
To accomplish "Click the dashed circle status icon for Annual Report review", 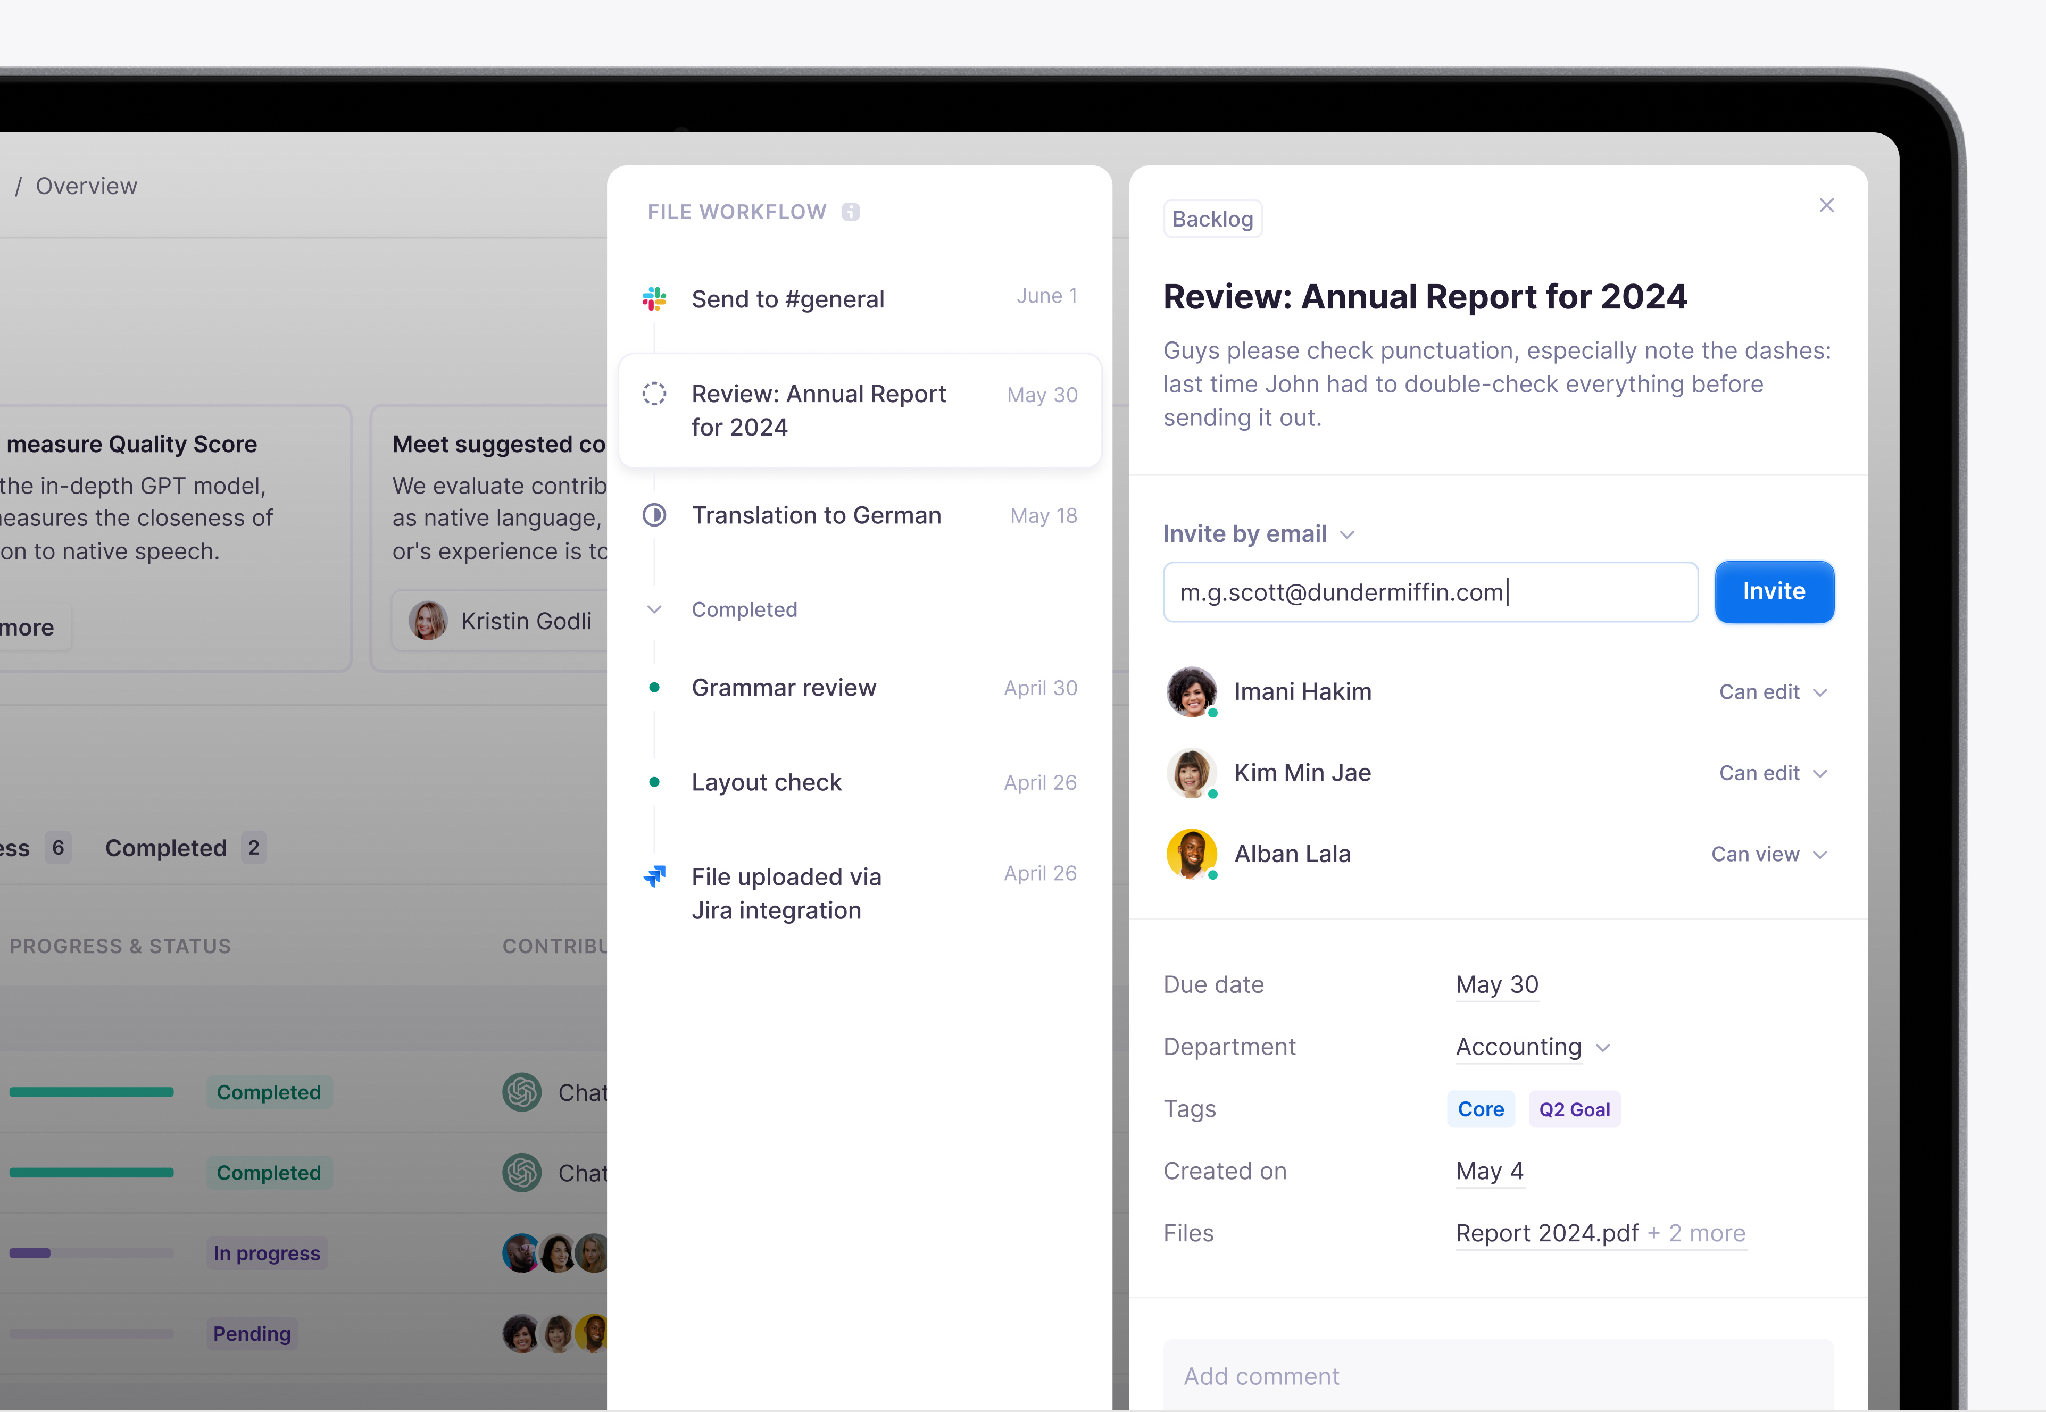I will point(654,394).
